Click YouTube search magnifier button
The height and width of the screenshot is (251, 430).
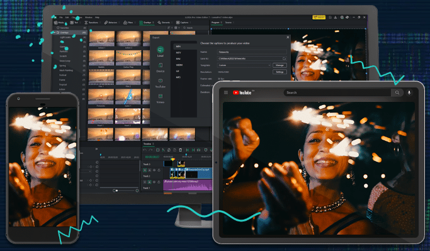point(397,92)
